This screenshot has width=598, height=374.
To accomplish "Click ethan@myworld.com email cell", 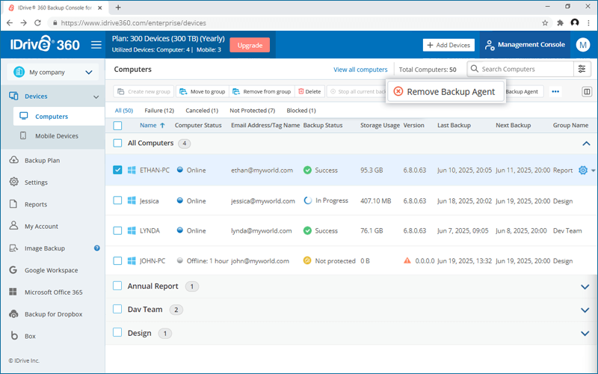I will tap(262, 171).
